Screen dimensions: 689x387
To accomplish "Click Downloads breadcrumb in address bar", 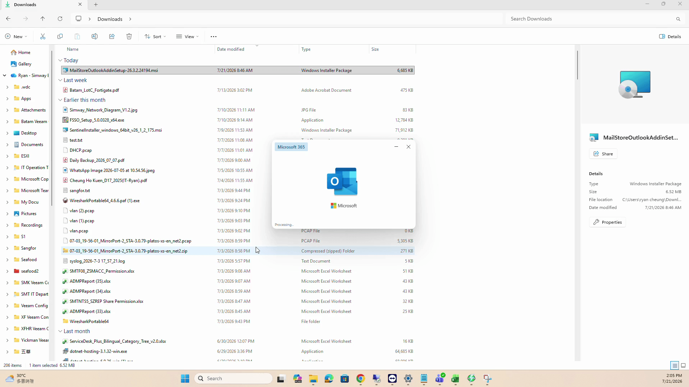I will [110, 19].
